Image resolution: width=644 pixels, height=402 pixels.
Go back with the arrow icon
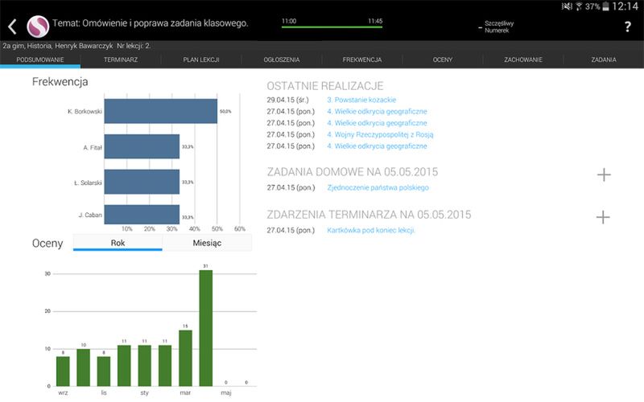click(x=12, y=27)
